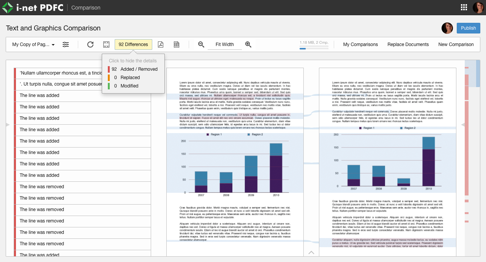Zoom out with the minus magnifier
The image size is (486, 262).
(201, 44)
